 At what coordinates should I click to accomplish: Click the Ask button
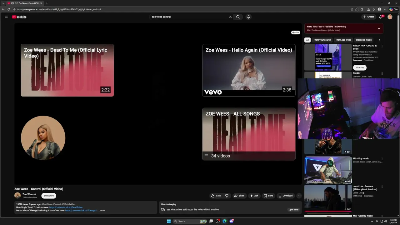[254, 196]
